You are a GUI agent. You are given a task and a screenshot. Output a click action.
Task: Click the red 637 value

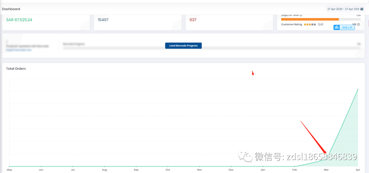[193, 20]
